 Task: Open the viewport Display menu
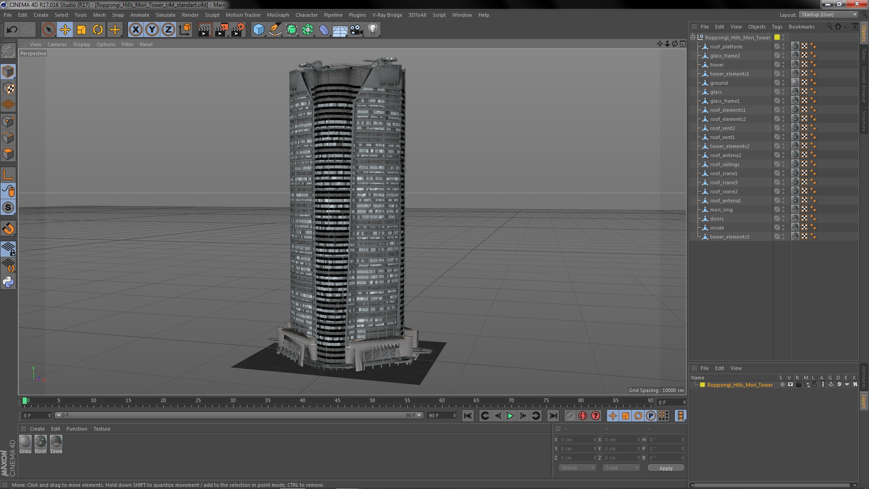point(81,44)
